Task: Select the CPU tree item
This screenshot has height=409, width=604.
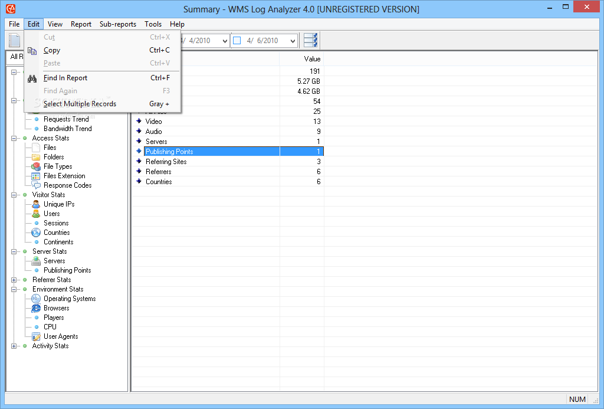Action: point(50,327)
